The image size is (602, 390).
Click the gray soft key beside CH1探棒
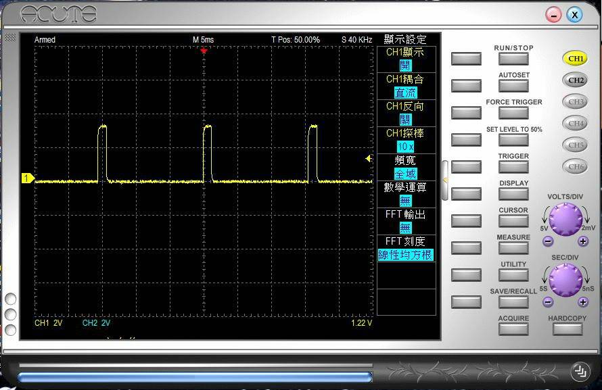pyautogui.click(x=466, y=140)
